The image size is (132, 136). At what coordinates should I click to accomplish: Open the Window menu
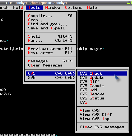[x=53, y=7]
